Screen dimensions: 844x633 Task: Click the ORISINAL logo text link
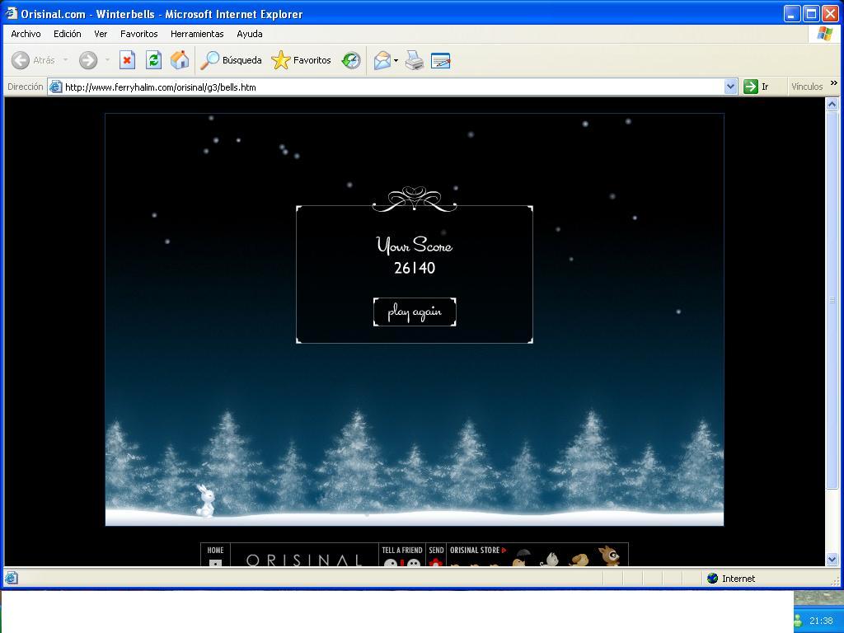pos(304,560)
